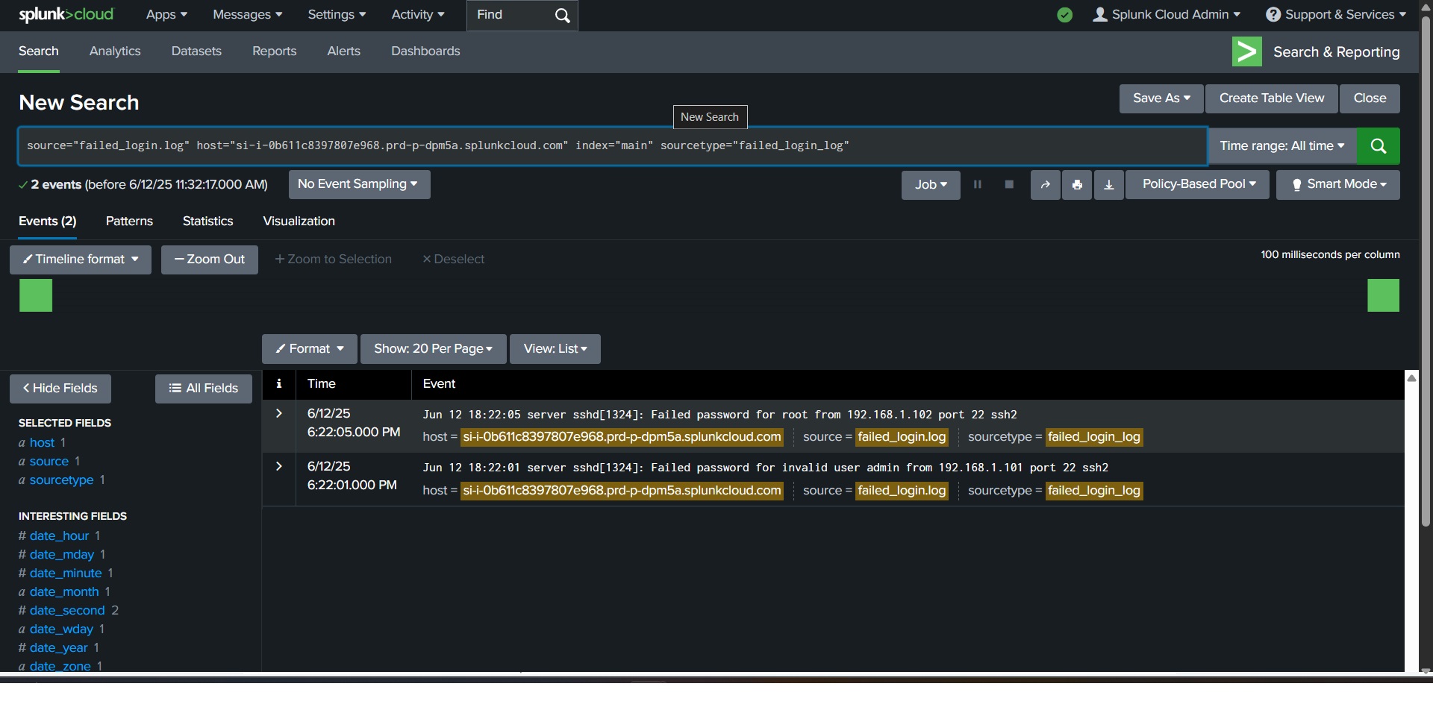Click failed_login.log source value in first event
This screenshot has width=1433, height=710.
click(902, 437)
